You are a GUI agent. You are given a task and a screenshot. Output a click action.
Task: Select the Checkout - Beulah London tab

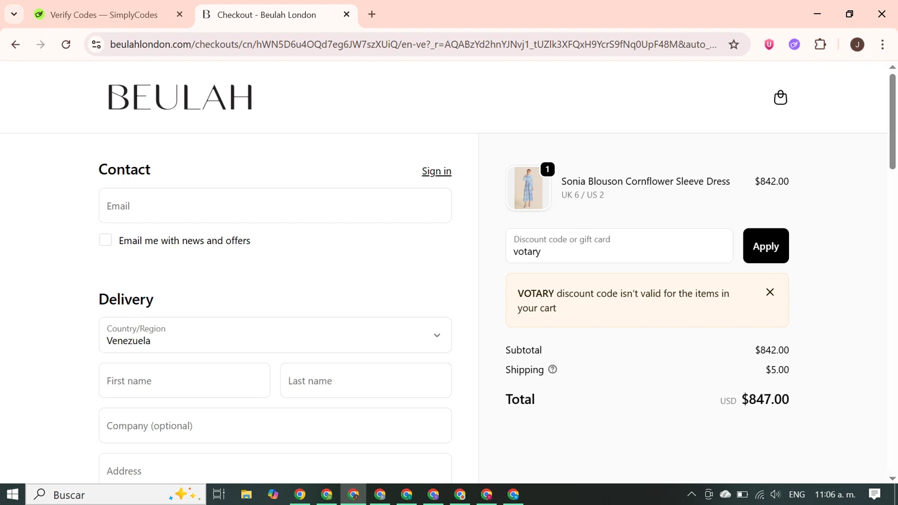tap(266, 14)
